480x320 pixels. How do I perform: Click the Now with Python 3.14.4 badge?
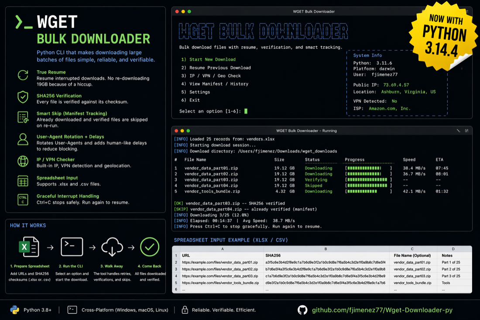442,37
